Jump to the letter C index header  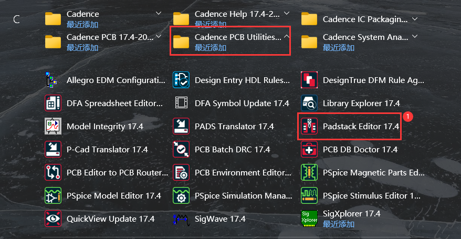(x=16, y=19)
